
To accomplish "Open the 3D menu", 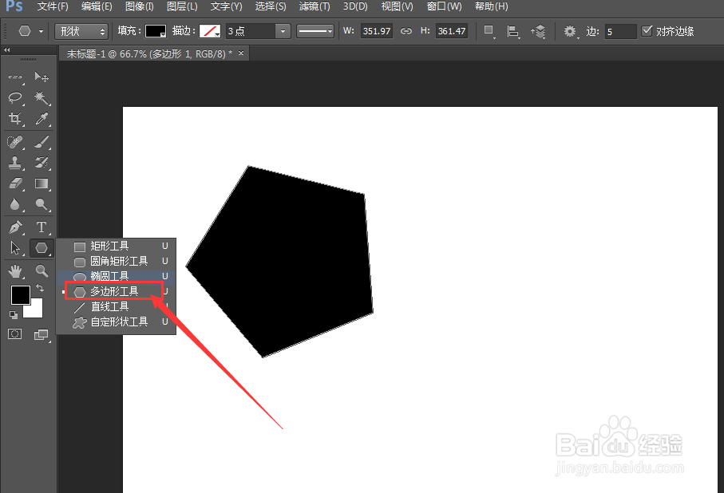I will click(355, 6).
